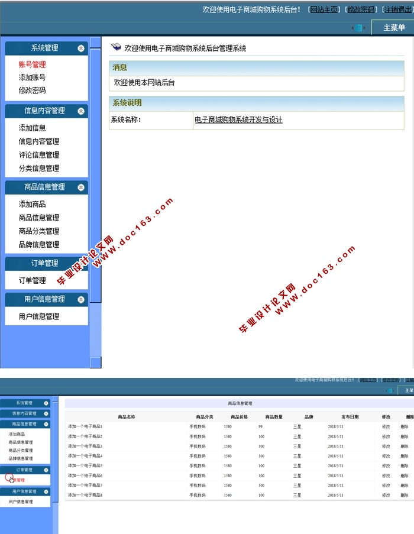Open the 电子商城购物系统开发与设计 link
414x534 pixels.
tap(238, 119)
